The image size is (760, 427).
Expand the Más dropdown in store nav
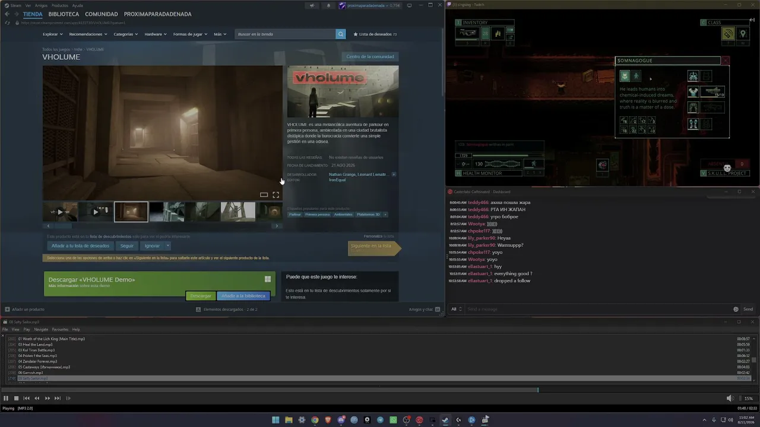220,34
